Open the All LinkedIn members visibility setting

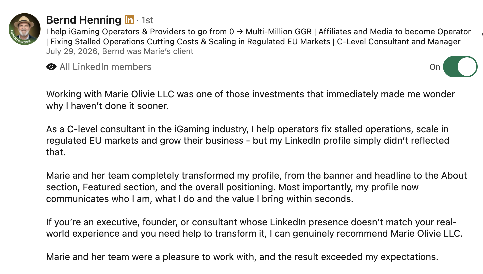tap(105, 67)
